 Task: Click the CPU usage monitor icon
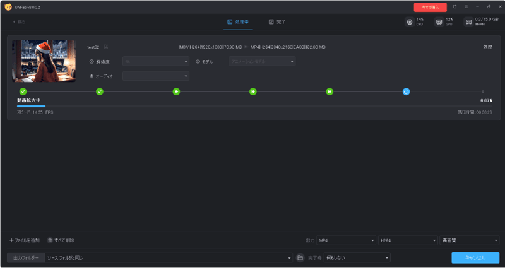point(410,21)
